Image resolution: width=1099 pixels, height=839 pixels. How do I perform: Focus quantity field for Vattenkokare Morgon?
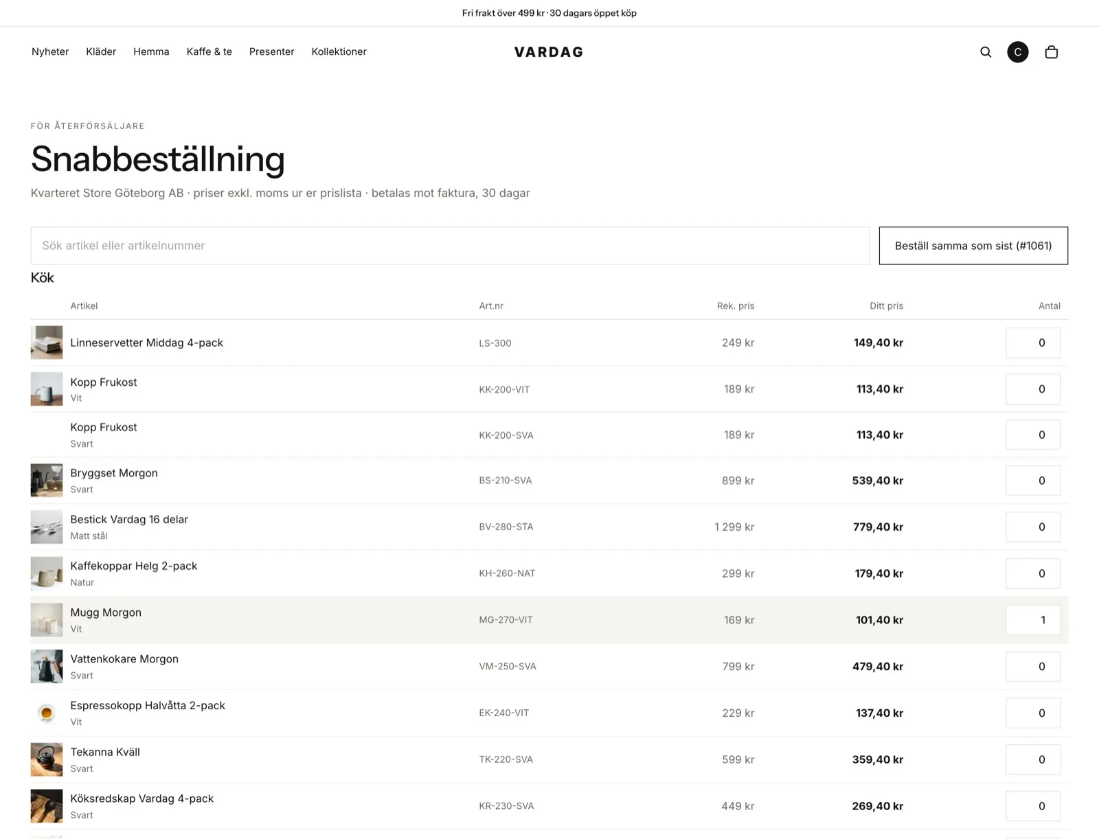pos(1033,667)
